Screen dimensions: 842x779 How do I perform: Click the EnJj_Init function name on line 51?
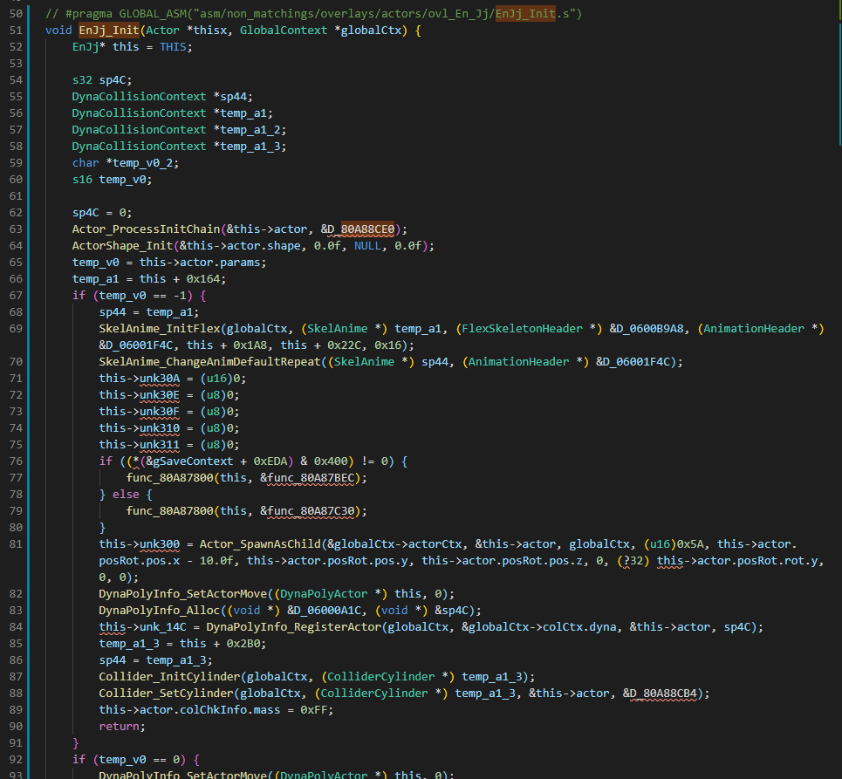113,31
